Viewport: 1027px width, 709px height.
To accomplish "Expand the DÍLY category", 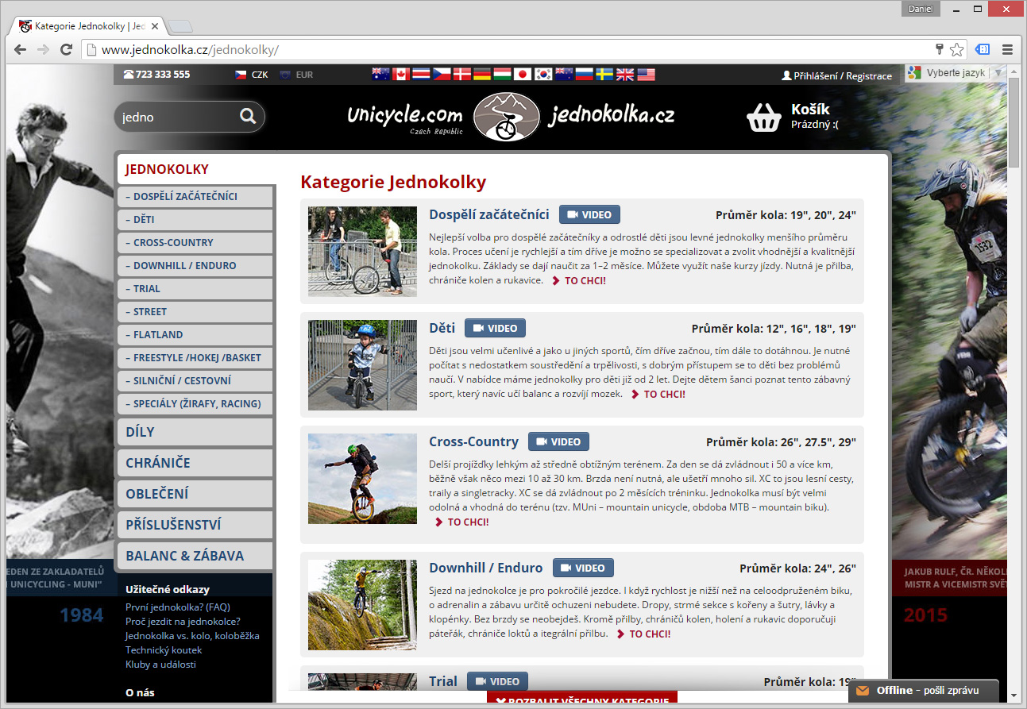I will click(x=195, y=432).
